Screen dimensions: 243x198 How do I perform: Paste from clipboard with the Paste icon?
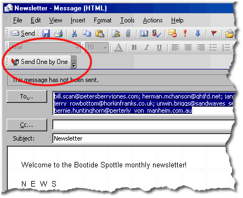(x=100, y=33)
